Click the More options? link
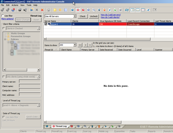The width and height of the screenshot is (173, 133). (x=7, y=19)
